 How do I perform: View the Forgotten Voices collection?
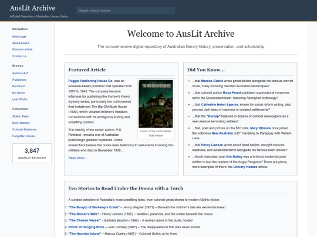tap(23, 136)
